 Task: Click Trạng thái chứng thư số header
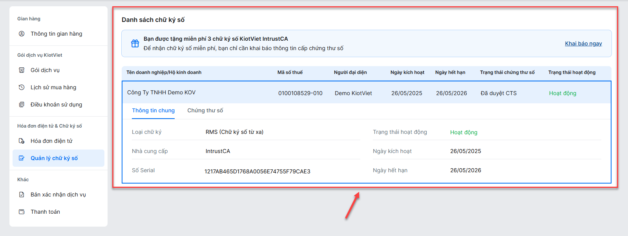point(507,72)
